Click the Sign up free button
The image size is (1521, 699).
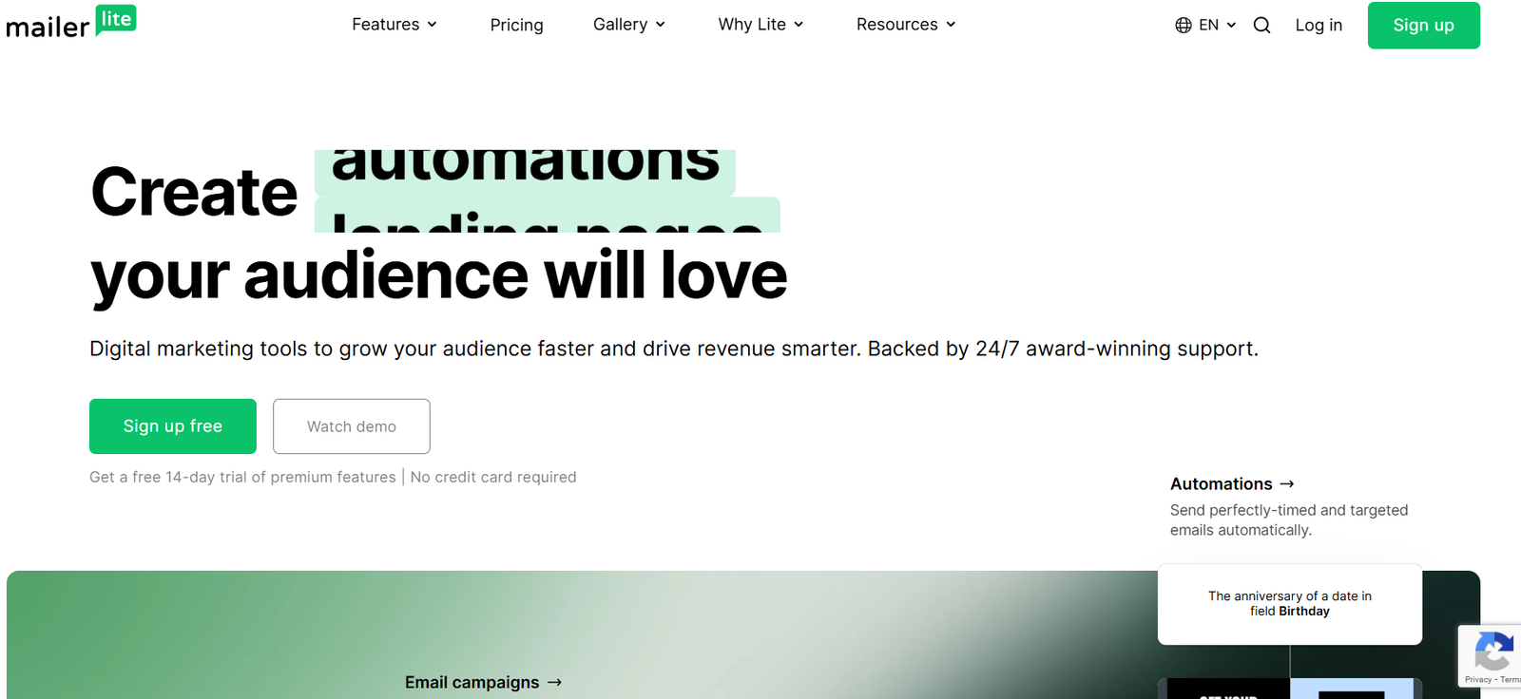[x=173, y=426]
